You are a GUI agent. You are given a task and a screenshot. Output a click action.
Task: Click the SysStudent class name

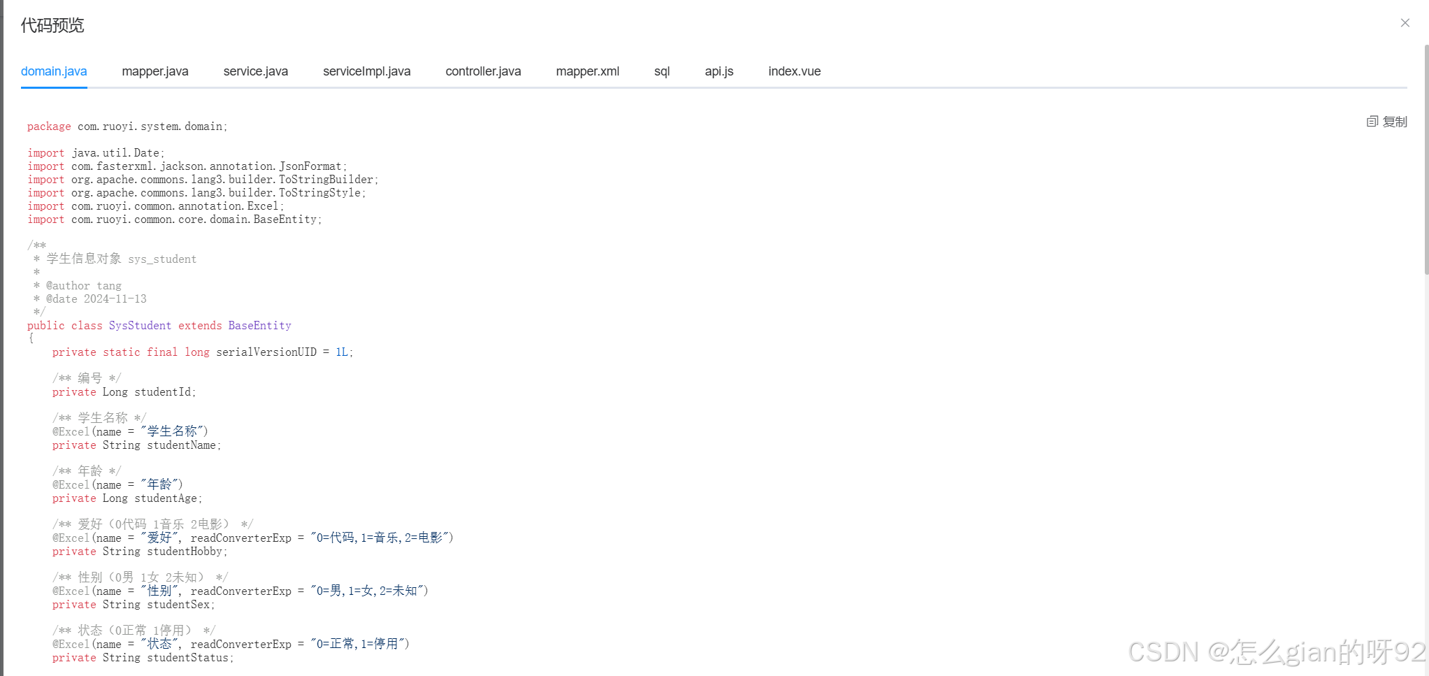140,325
